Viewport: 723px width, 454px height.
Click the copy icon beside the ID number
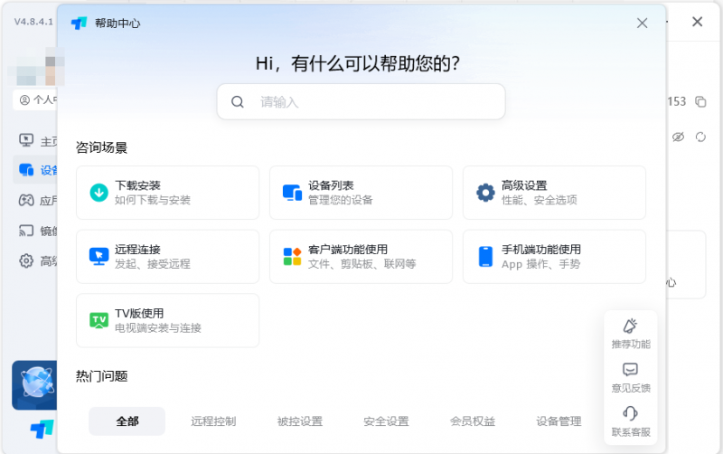coord(700,102)
